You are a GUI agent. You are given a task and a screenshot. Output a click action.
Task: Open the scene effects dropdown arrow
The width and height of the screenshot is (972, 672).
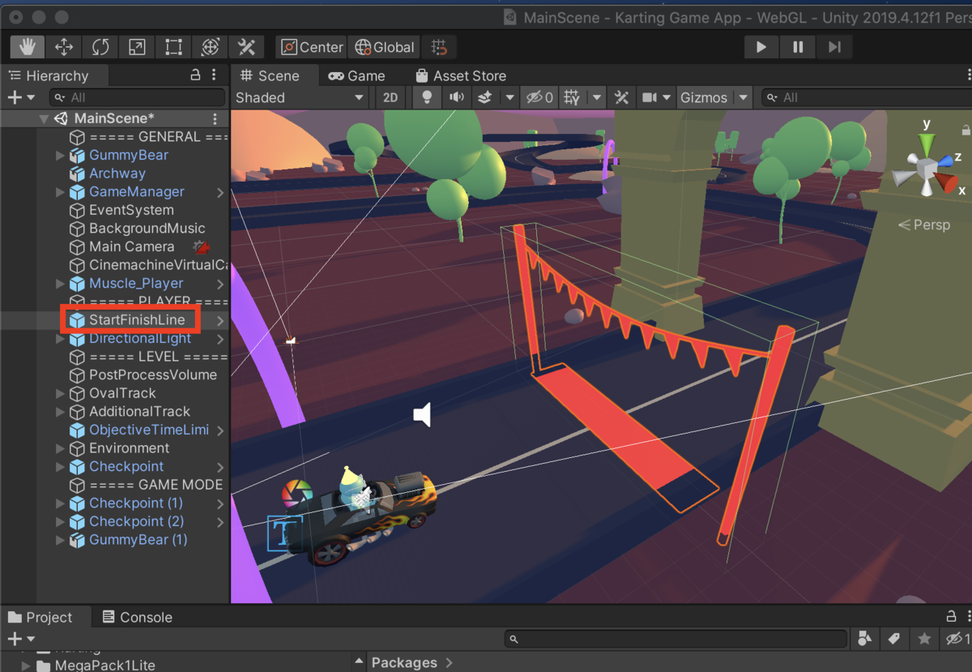point(509,97)
